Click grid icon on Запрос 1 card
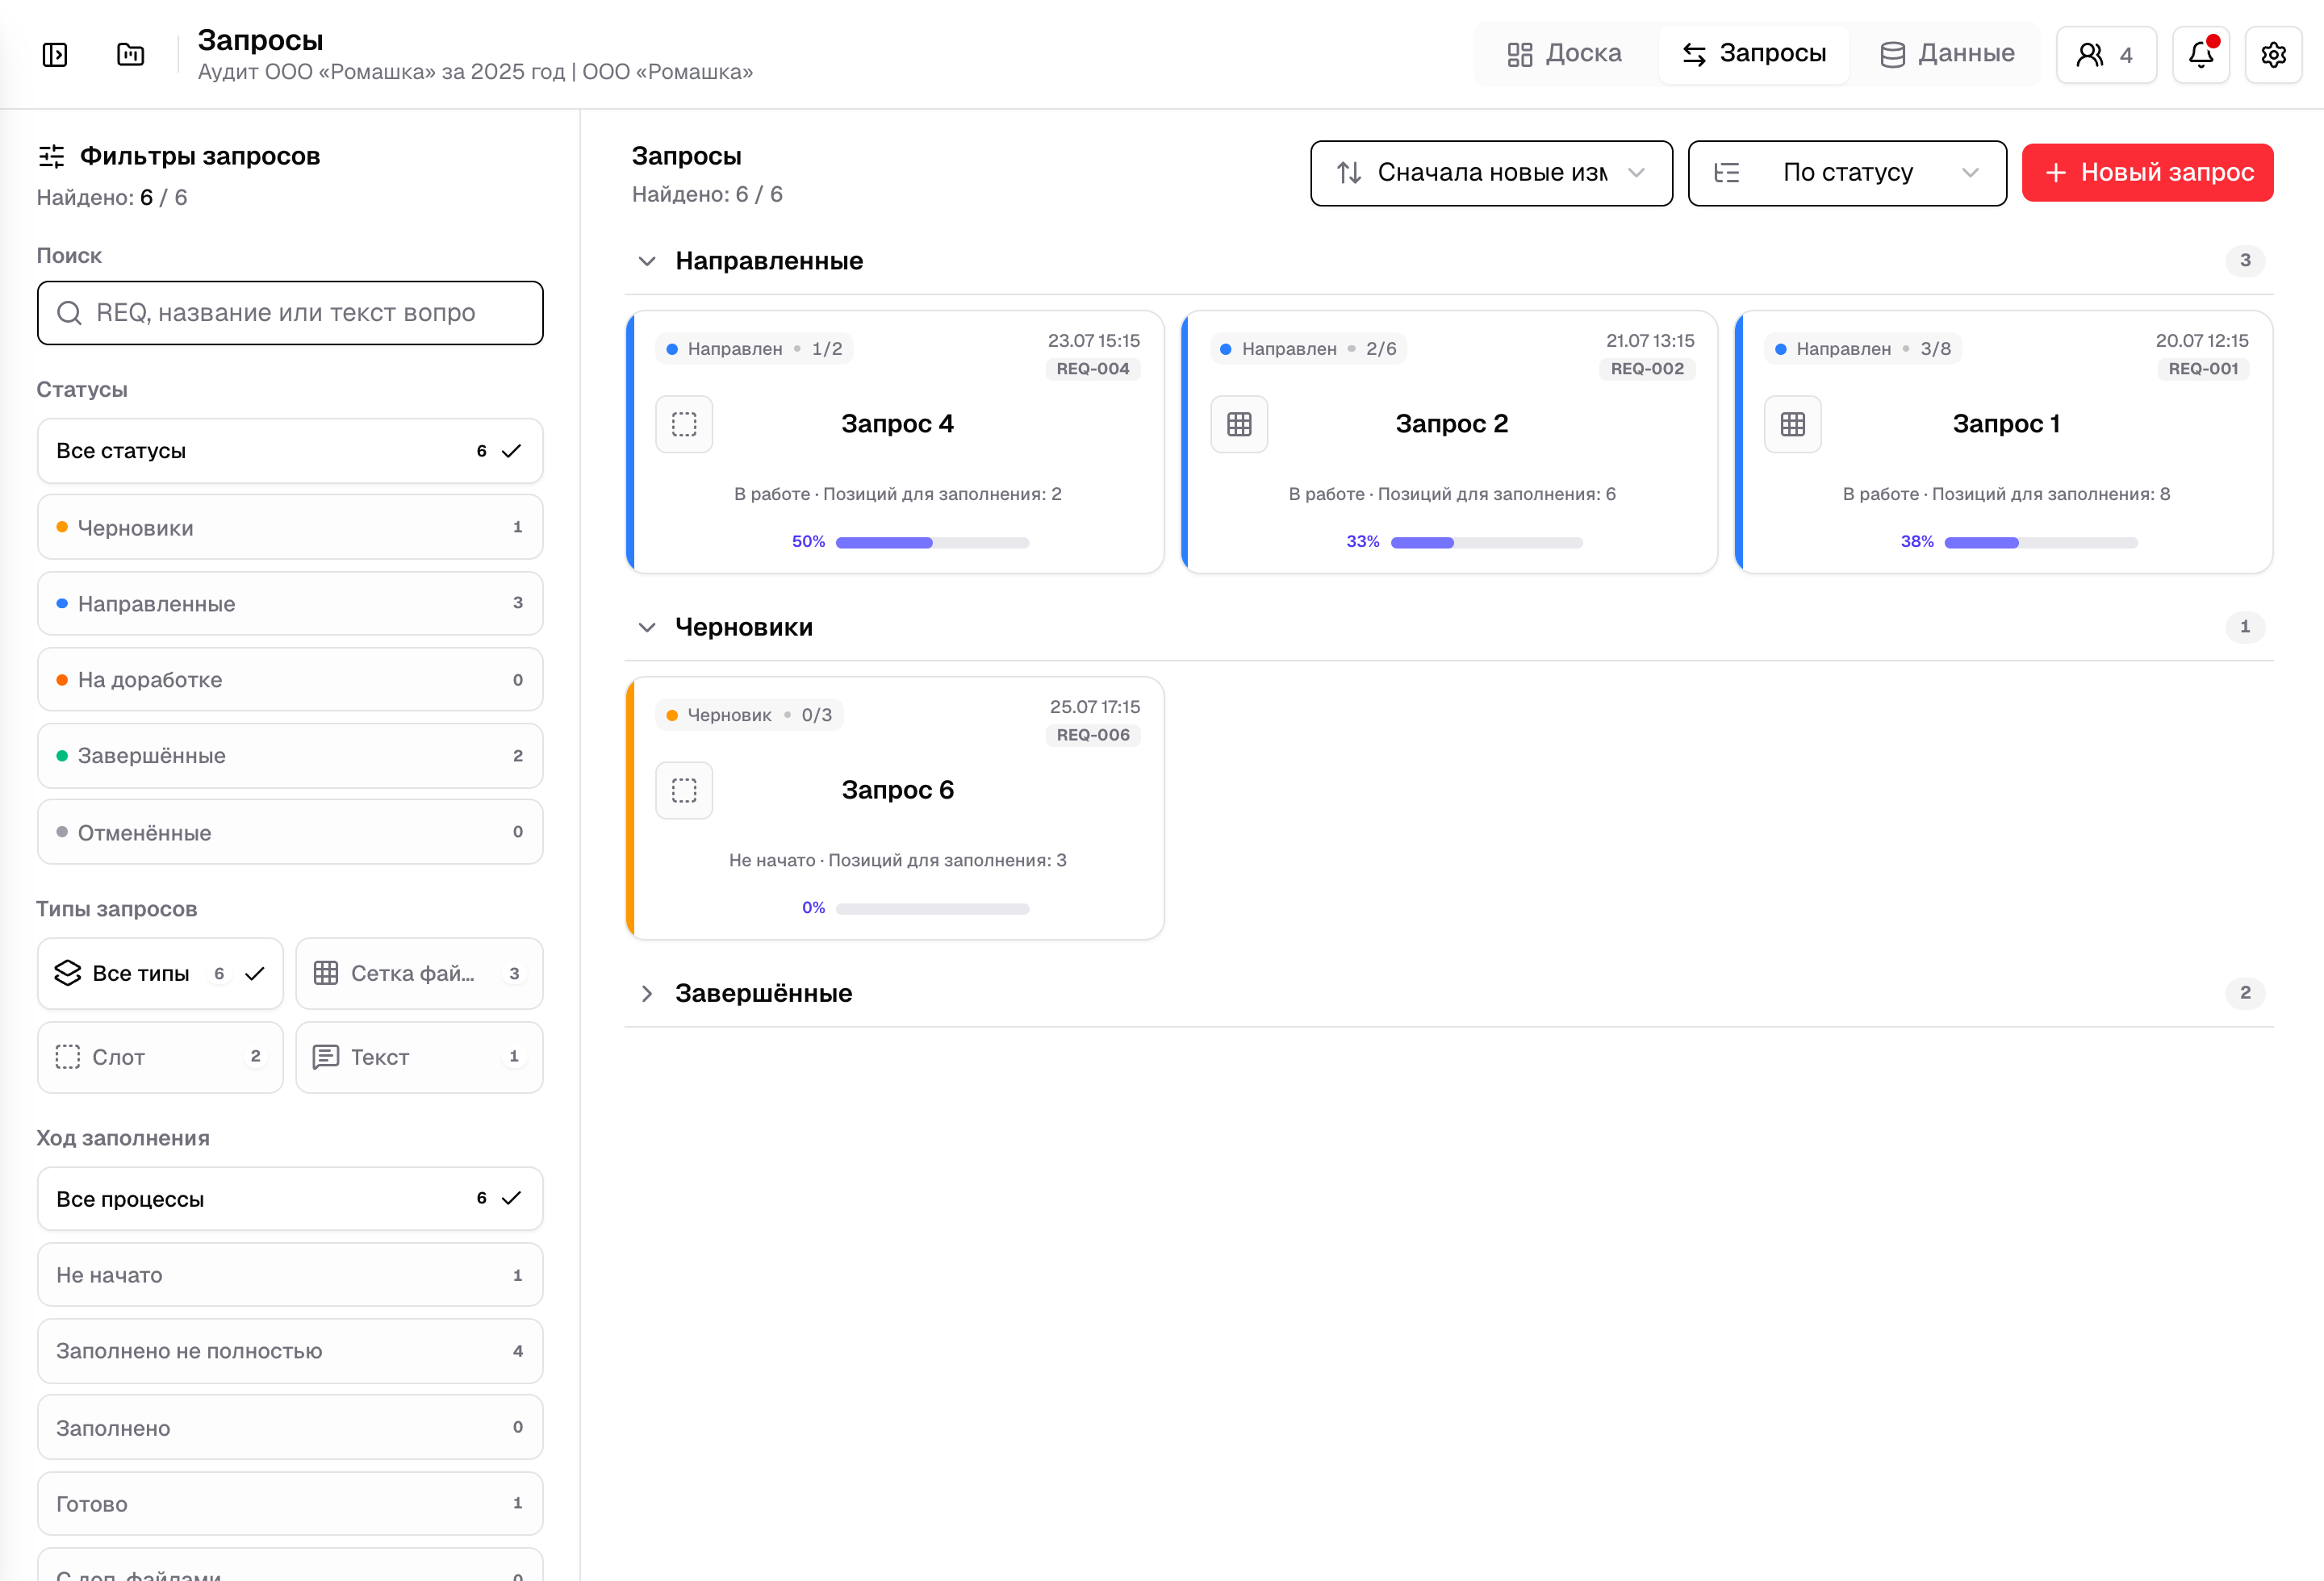The height and width of the screenshot is (1581, 2324). click(1793, 425)
